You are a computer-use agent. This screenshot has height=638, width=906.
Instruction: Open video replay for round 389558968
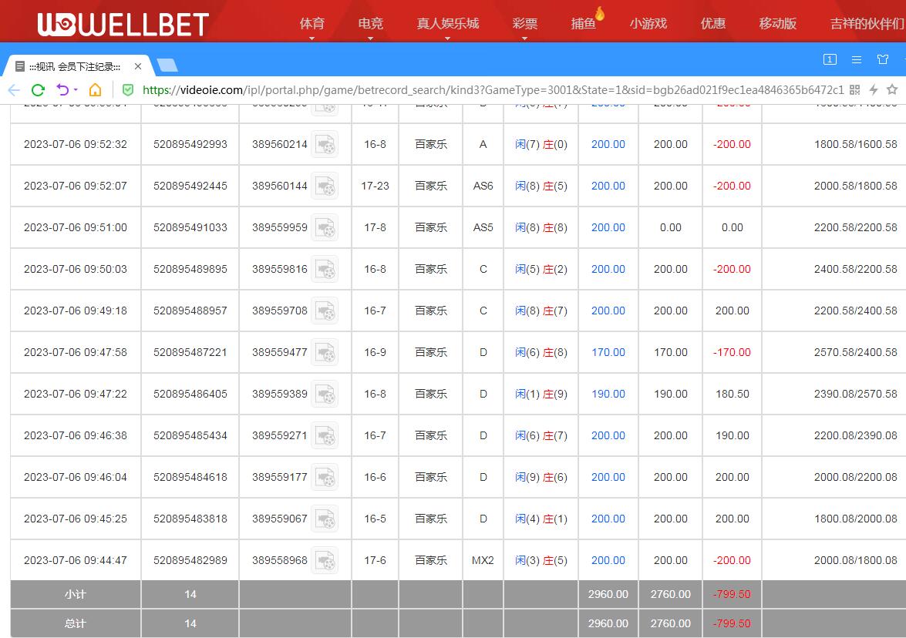coord(325,560)
